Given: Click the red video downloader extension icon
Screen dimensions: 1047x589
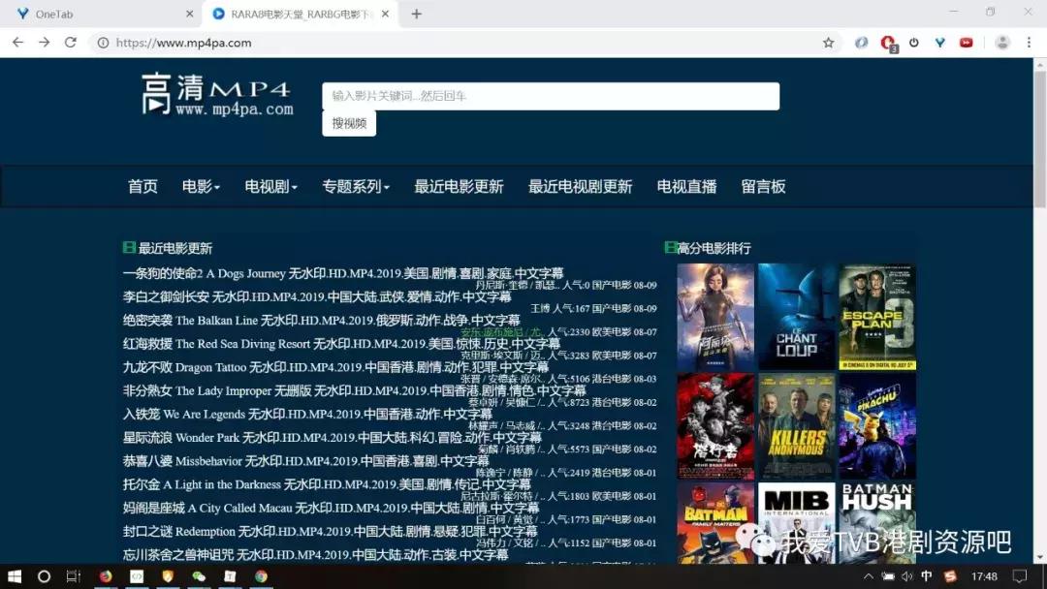Looking at the screenshot, I should 968,43.
